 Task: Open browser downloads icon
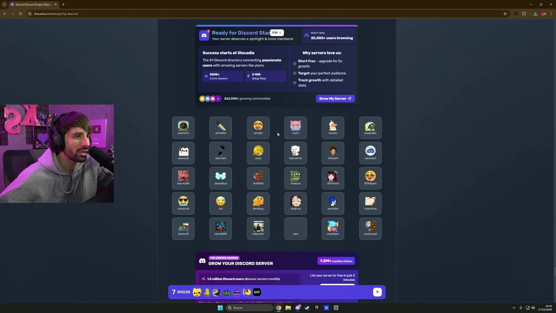coord(535,13)
